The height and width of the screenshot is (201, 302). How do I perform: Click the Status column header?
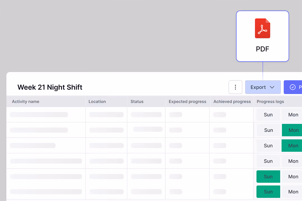pyautogui.click(x=137, y=101)
